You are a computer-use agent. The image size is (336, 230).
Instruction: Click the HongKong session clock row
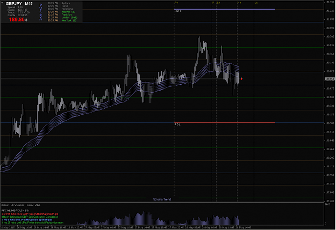point(60,9)
